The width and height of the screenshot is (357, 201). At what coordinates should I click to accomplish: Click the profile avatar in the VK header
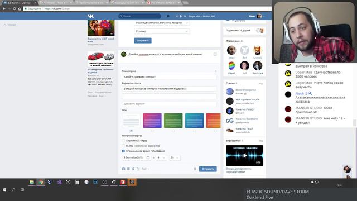click(259, 16)
